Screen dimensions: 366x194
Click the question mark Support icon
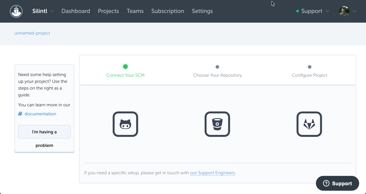point(326,183)
